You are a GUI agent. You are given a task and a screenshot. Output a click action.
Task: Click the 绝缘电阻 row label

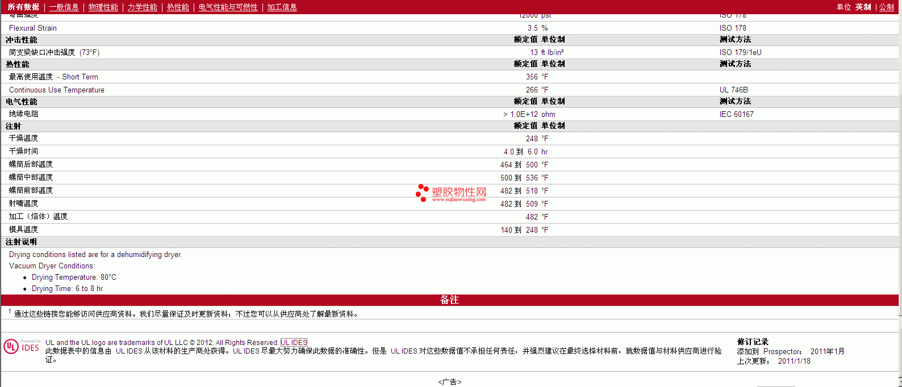[23, 114]
